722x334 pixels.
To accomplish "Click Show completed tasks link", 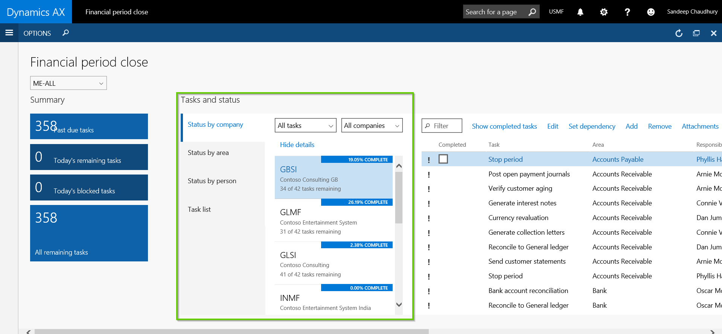I will 504,126.
